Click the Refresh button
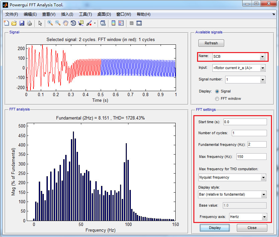This screenshot has width=279, height=237. (x=211, y=43)
